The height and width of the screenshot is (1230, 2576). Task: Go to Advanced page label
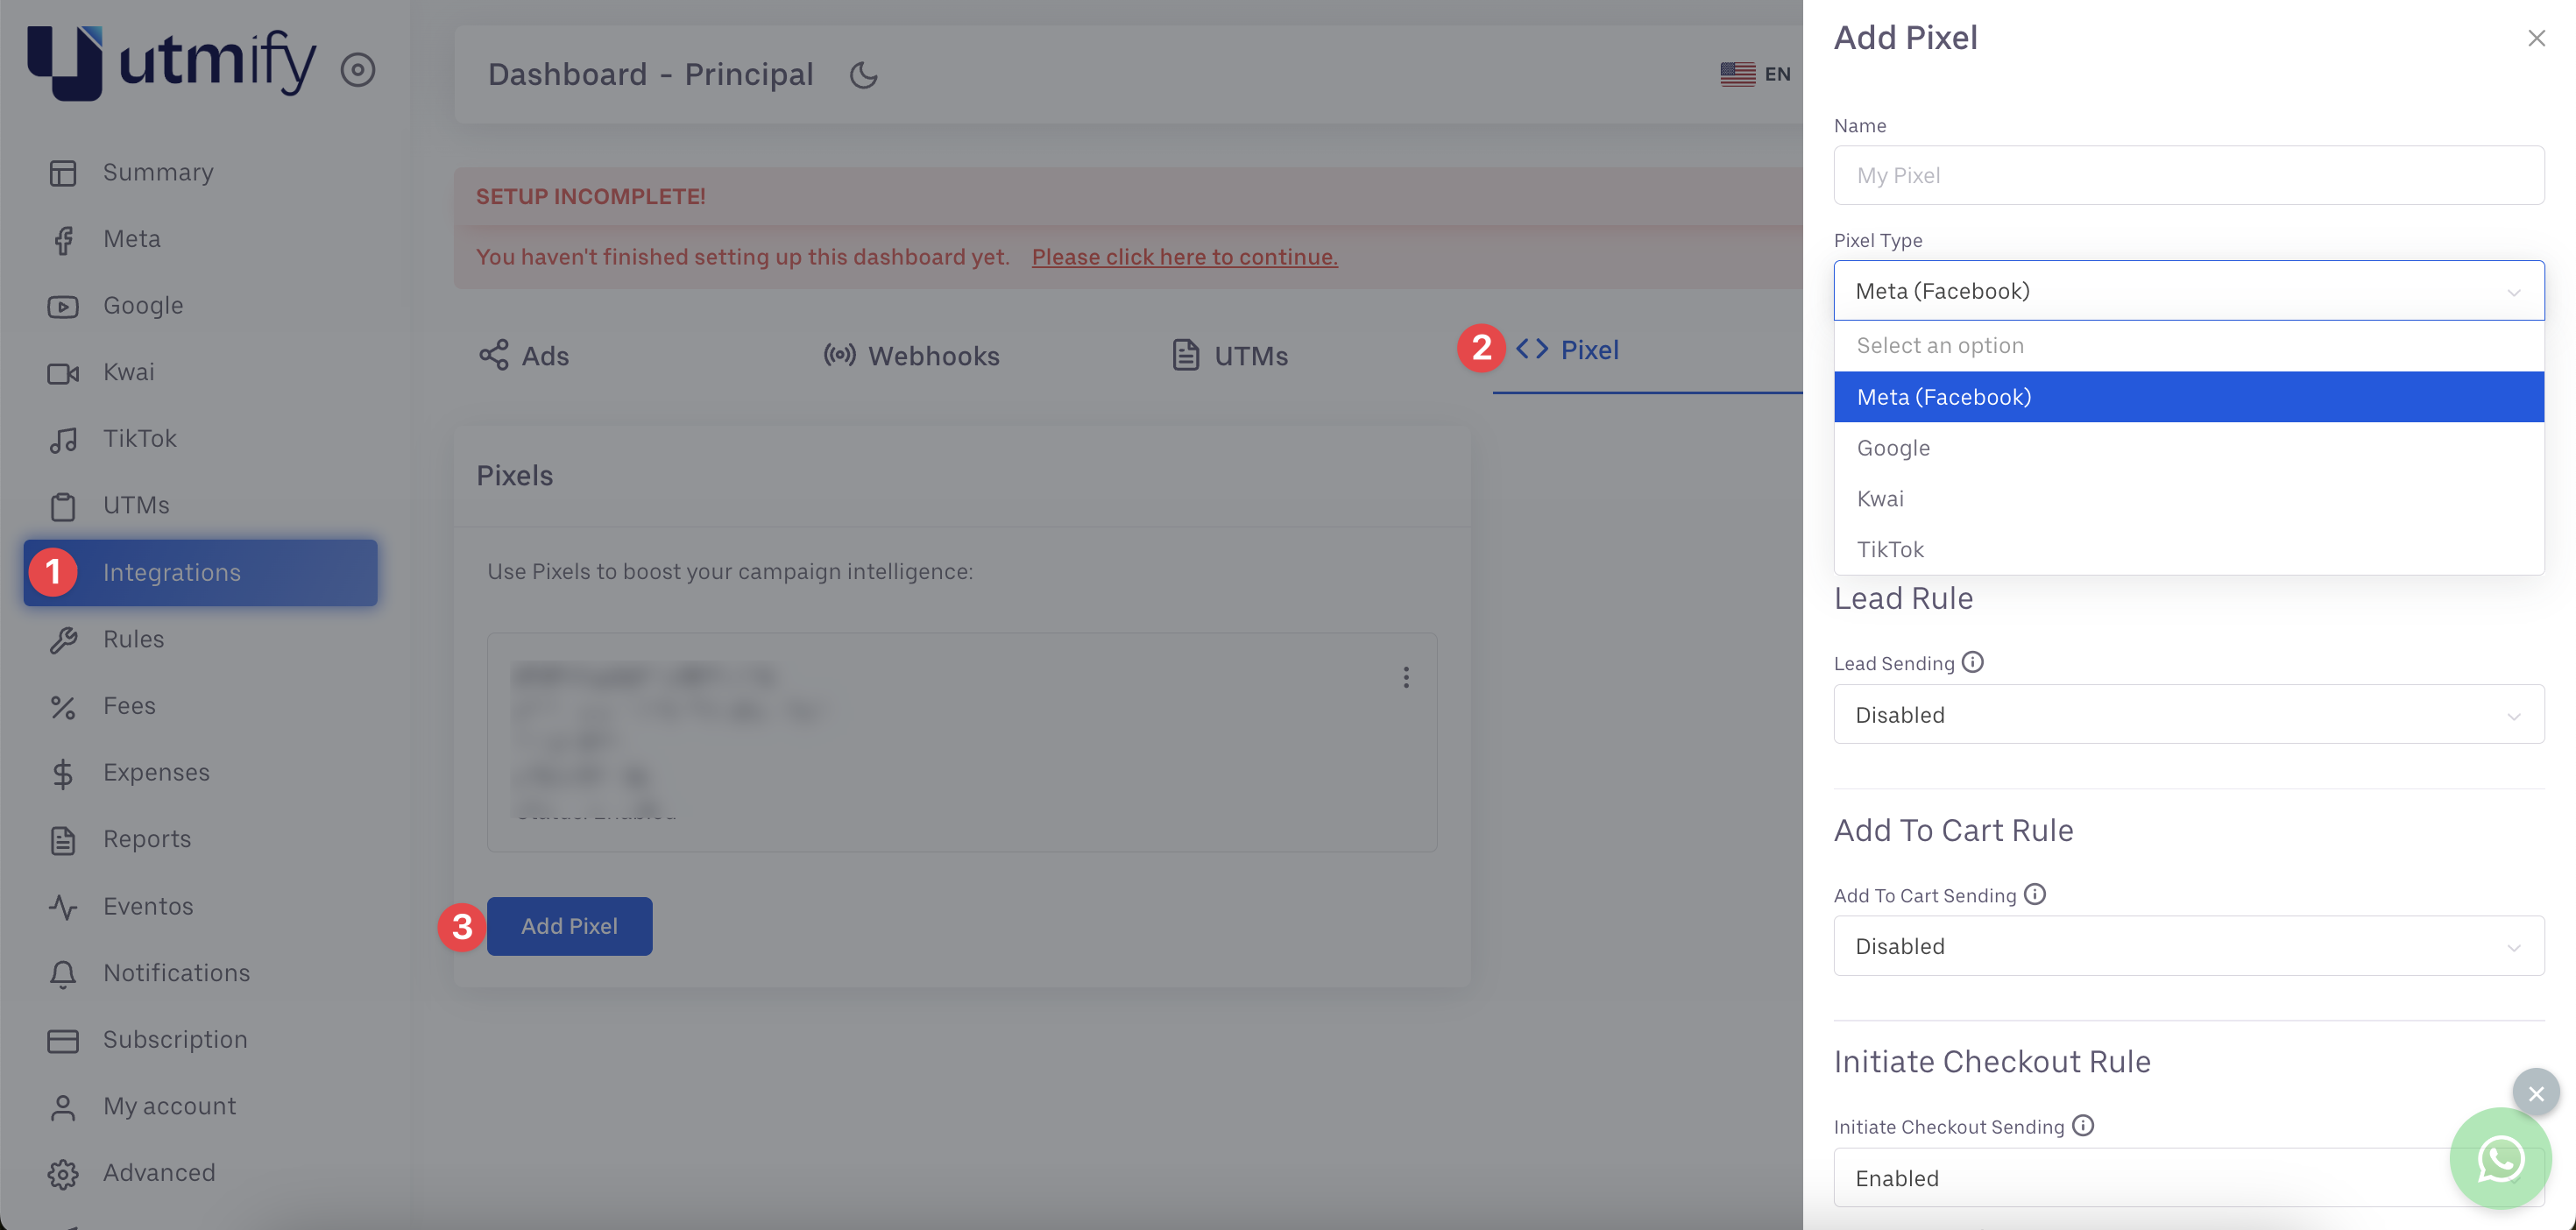point(159,1172)
